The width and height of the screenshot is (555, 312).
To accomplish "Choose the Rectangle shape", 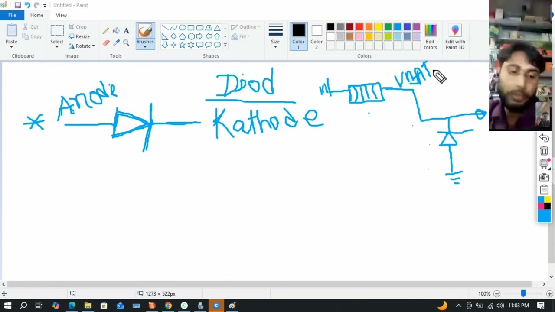I will click(191, 28).
